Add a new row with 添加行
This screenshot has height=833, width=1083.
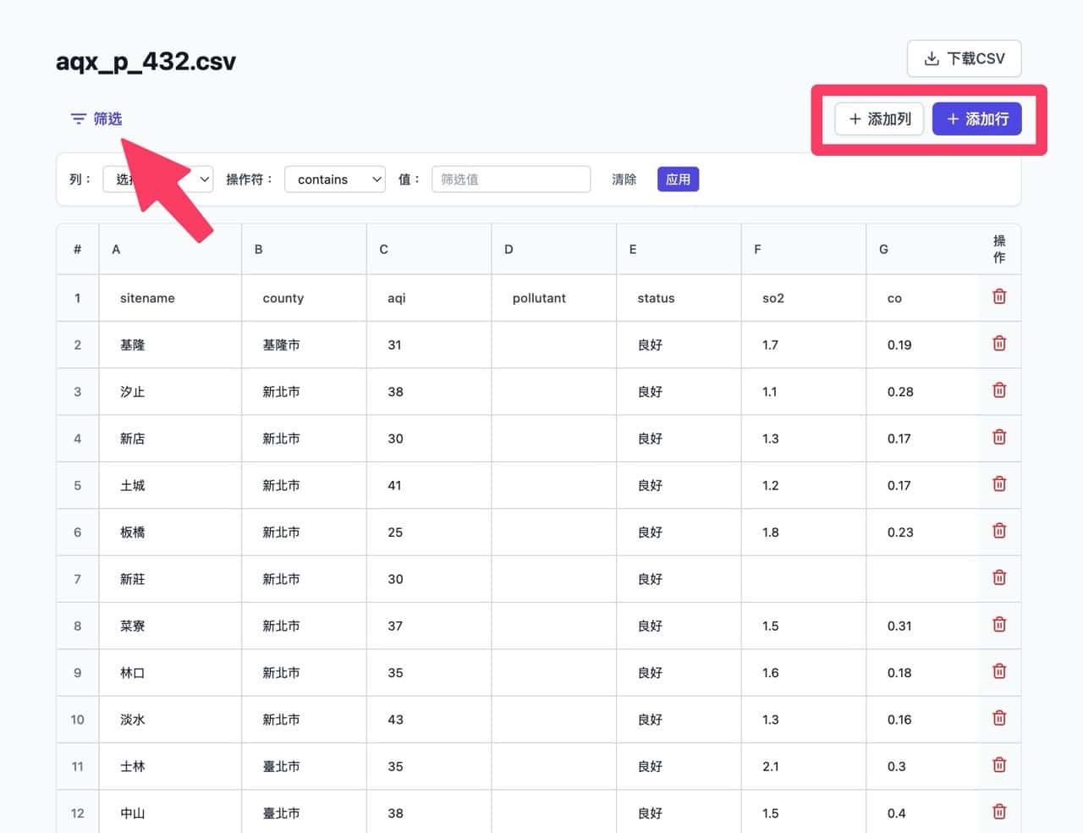click(x=976, y=119)
